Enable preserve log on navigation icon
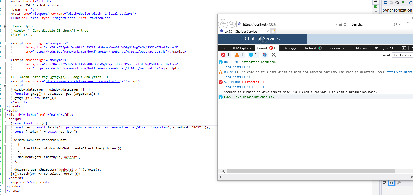 pyautogui.click(x=264, y=55)
